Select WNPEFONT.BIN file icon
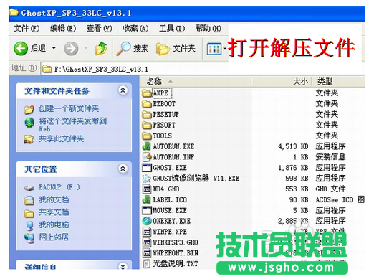379x279 pixels. pyautogui.click(x=147, y=253)
